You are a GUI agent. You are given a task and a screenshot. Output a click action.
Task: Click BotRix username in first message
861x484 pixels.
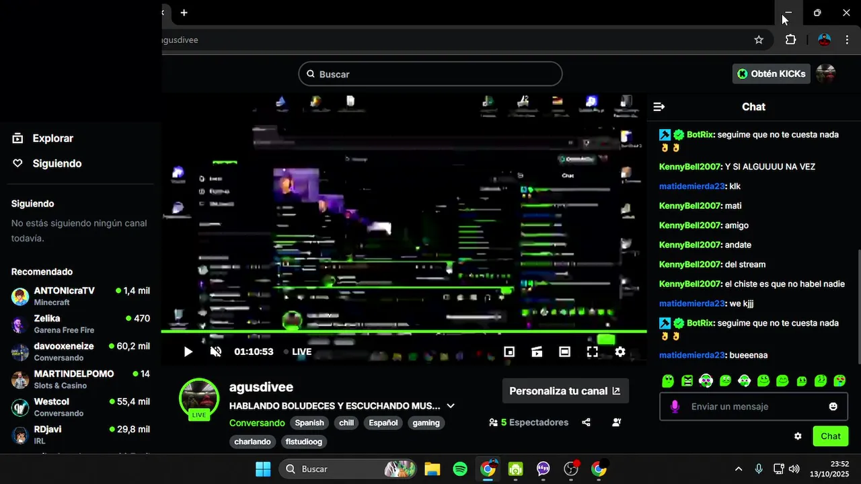tap(700, 134)
